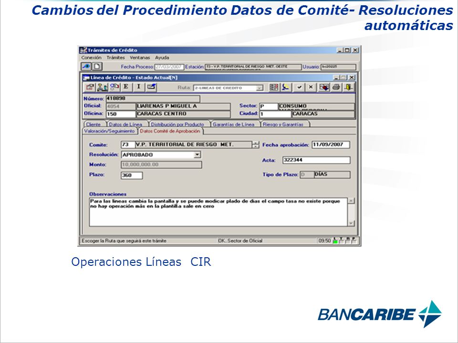Click the person with moon icon
458x343 pixels.
[x=286, y=87]
